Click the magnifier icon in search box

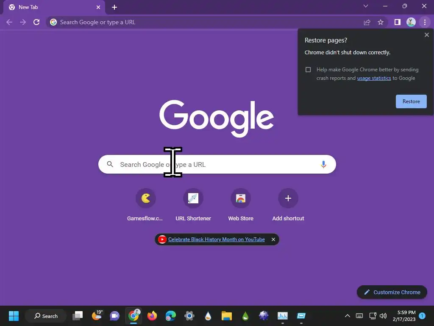pos(110,164)
